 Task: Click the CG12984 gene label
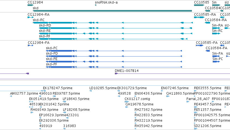[35, 2]
